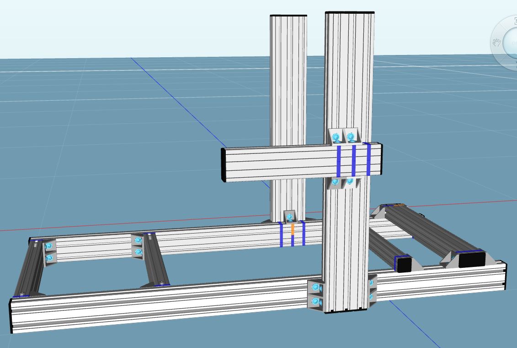Select the horizontal crossbeam profile
517x348 pixels.
(x=302, y=162)
